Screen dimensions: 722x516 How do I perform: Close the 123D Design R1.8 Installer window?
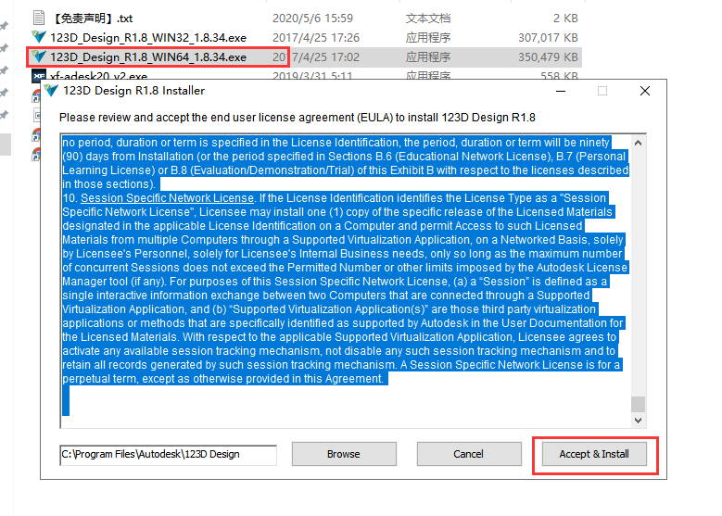click(644, 91)
